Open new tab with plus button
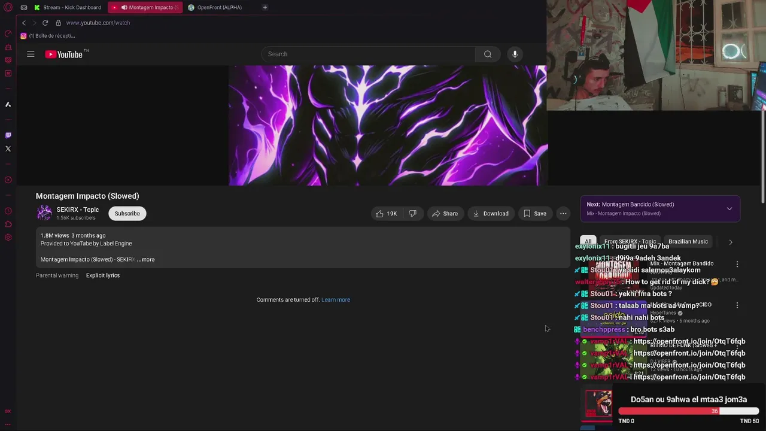Image resolution: width=766 pixels, height=431 pixels. pos(265,7)
